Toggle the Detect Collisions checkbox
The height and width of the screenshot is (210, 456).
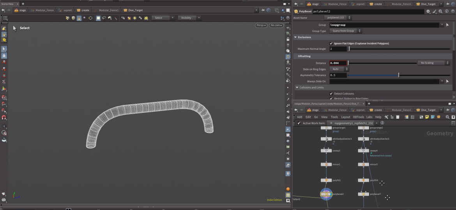(331, 94)
